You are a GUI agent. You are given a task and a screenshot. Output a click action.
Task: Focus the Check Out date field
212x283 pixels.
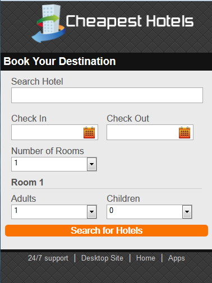[150, 132]
